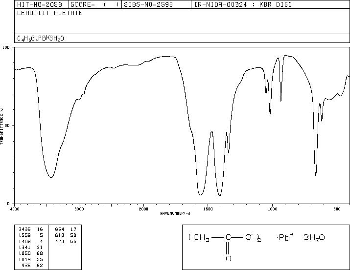Click the 3000 wavenumber axis label
This screenshot has height=270, width=350.
pyautogui.click(x=79, y=209)
